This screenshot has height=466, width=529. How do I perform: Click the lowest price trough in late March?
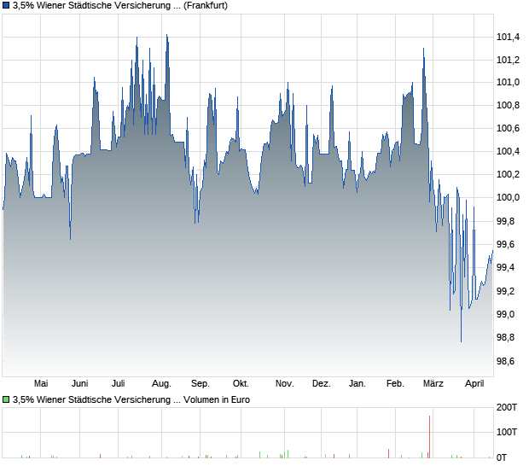462,341
